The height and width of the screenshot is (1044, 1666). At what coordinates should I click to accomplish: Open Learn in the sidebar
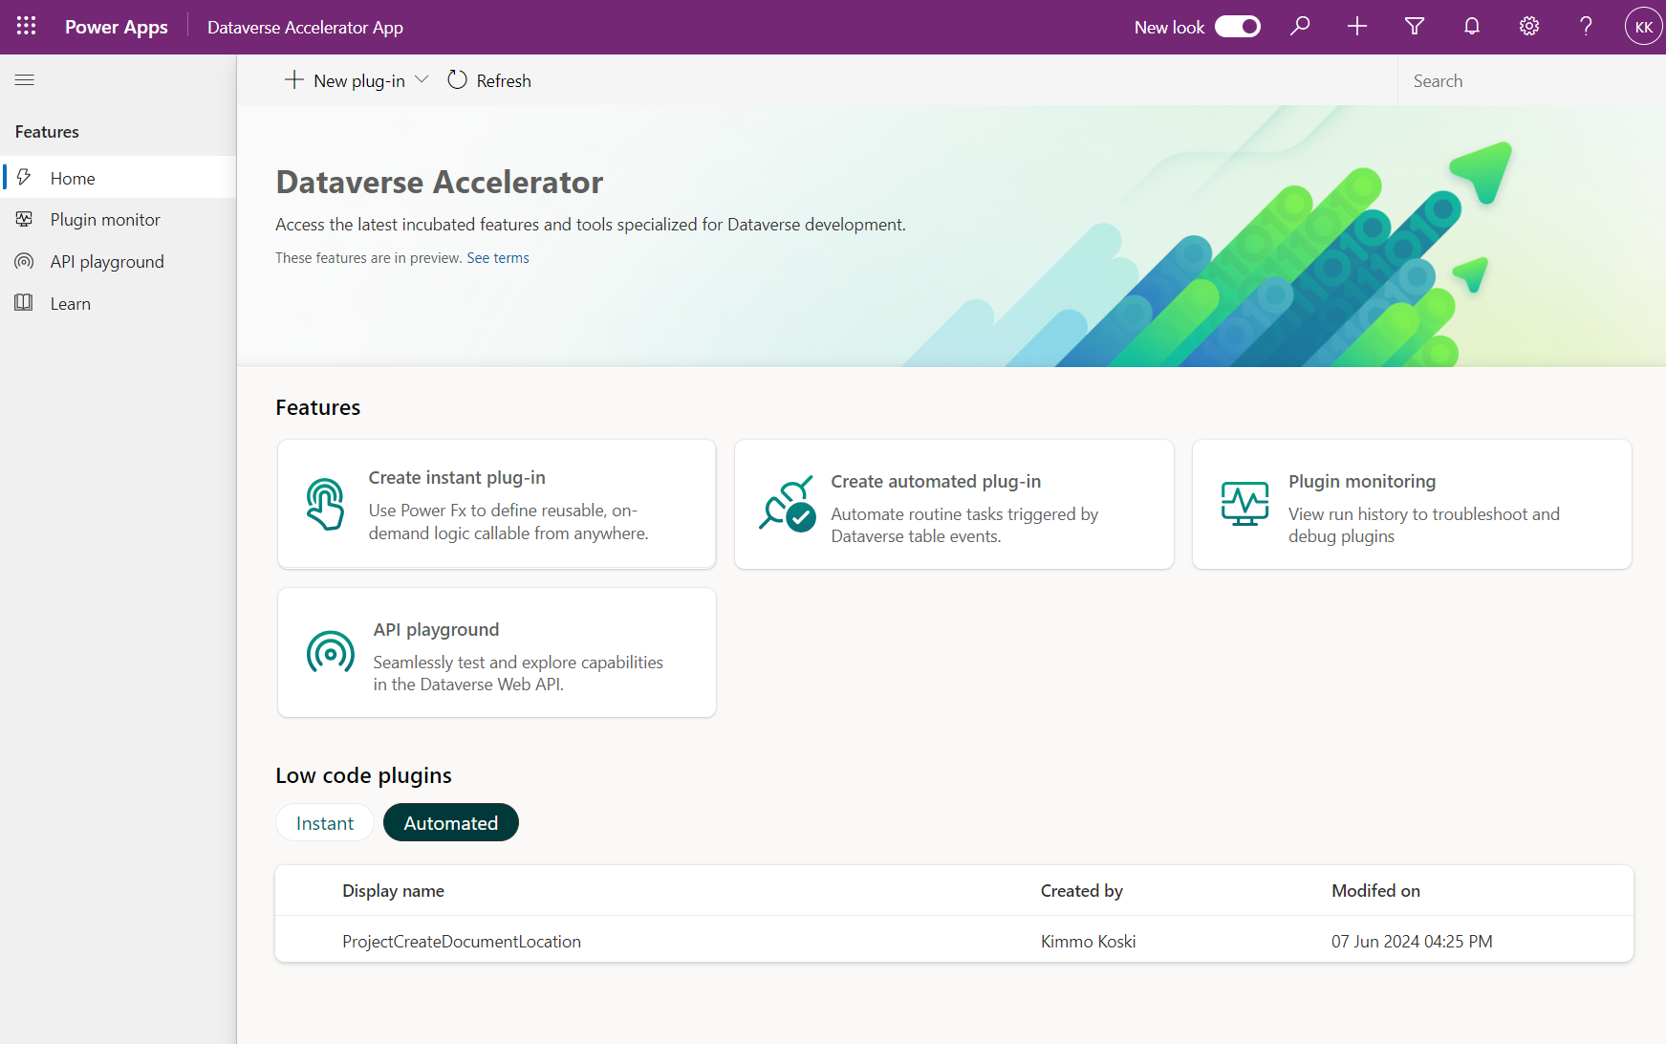pos(118,304)
